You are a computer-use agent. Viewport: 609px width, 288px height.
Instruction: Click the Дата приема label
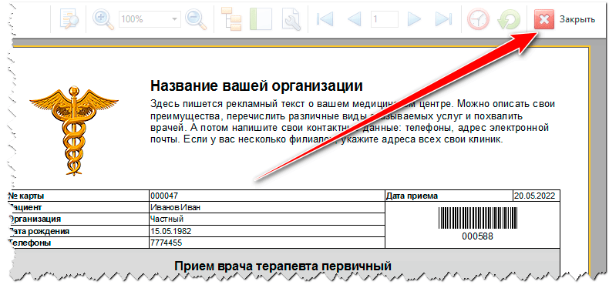click(412, 196)
